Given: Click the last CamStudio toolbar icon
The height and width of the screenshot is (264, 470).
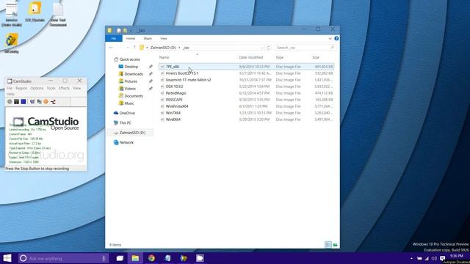Looking at the screenshot, I should 53,102.
